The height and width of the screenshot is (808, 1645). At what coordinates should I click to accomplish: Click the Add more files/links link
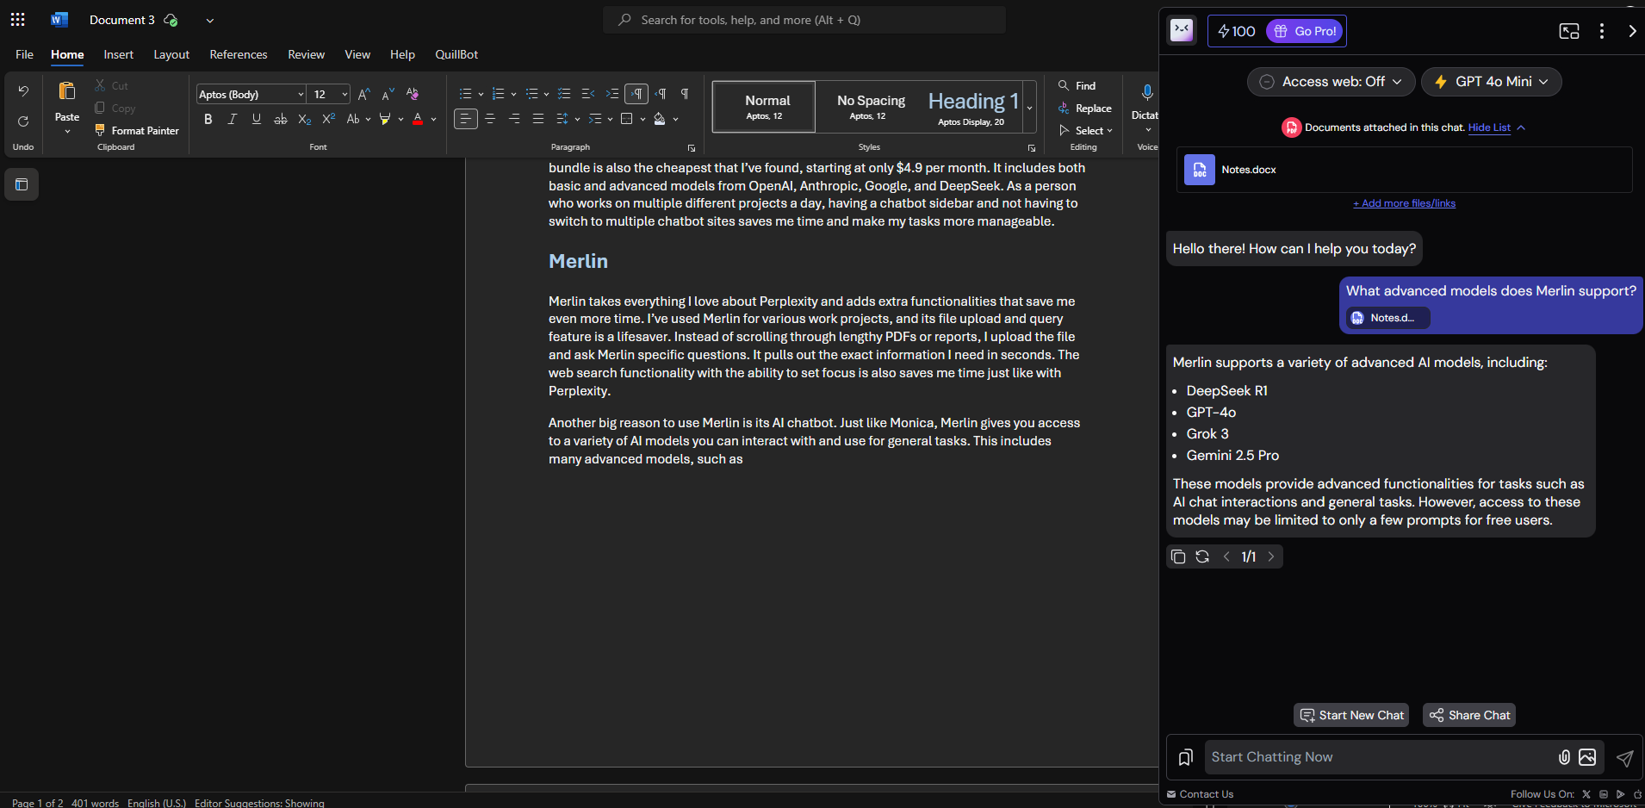[1404, 203]
